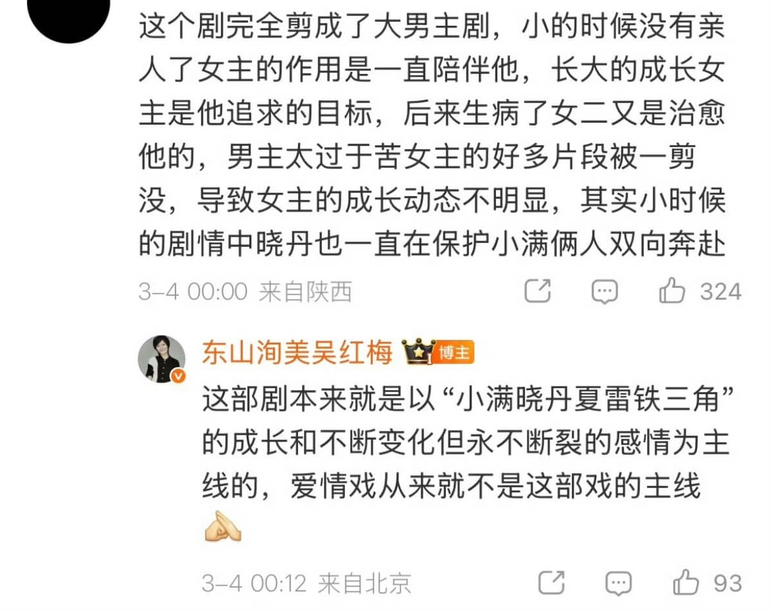Tap the 来自北京 location label
Image resolution: width=771 pixels, height=612 pixels.
click(364, 583)
